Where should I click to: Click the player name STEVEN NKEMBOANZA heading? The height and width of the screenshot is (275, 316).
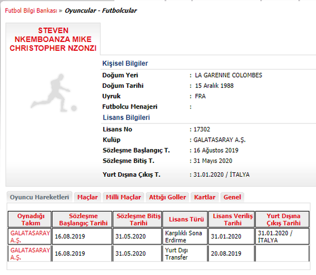(x=53, y=39)
